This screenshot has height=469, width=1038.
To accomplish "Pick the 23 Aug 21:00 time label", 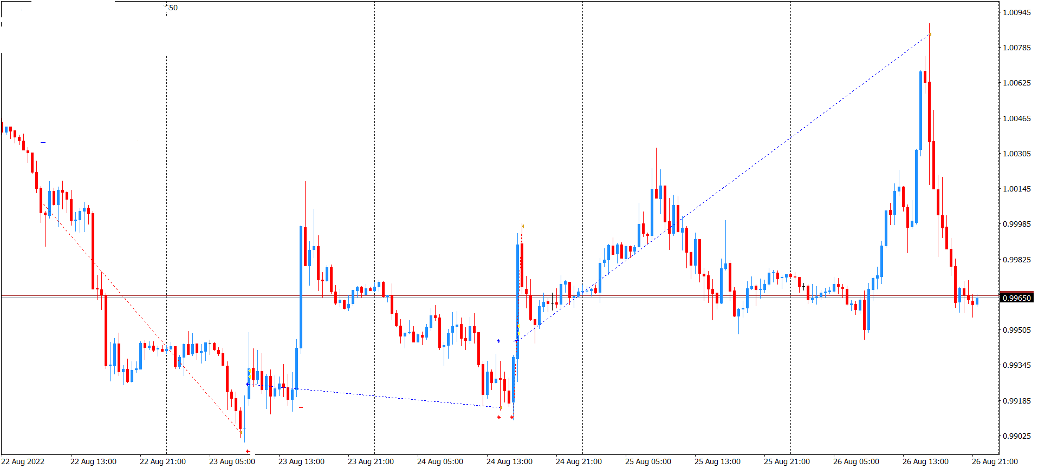I will 371,461.
